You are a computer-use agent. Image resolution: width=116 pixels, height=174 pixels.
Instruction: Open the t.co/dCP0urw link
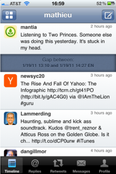pos(53,141)
